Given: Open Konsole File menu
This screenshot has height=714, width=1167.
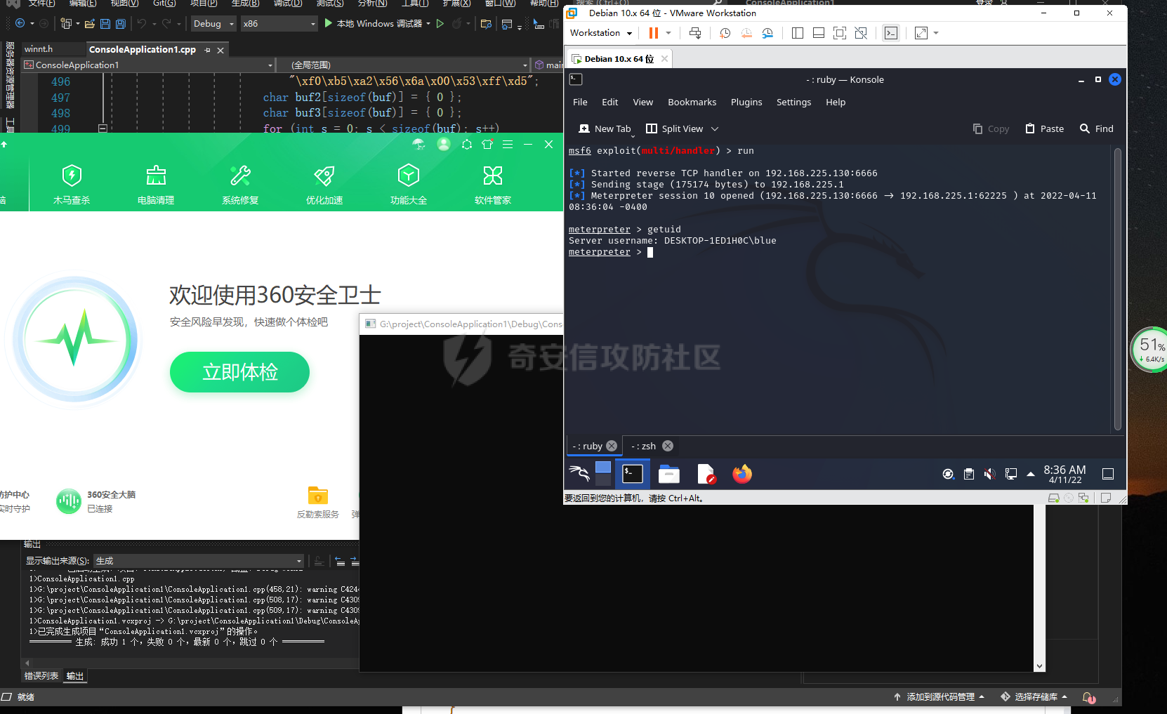Looking at the screenshot, I should (x=580, y=102).
